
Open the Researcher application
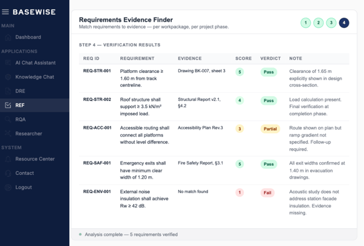coord(29,134)
